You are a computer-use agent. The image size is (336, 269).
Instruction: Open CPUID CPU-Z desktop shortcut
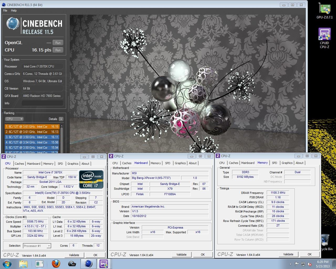324,38
